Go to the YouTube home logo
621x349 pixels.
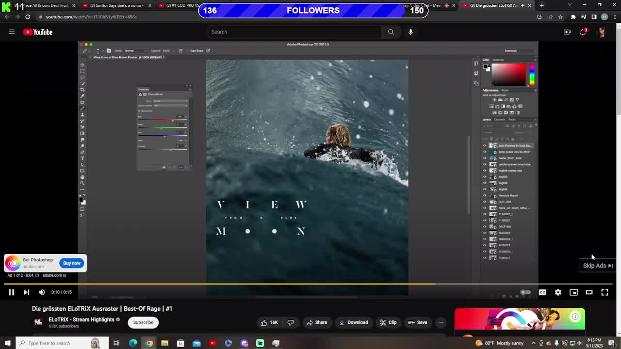tap(38, 32)
